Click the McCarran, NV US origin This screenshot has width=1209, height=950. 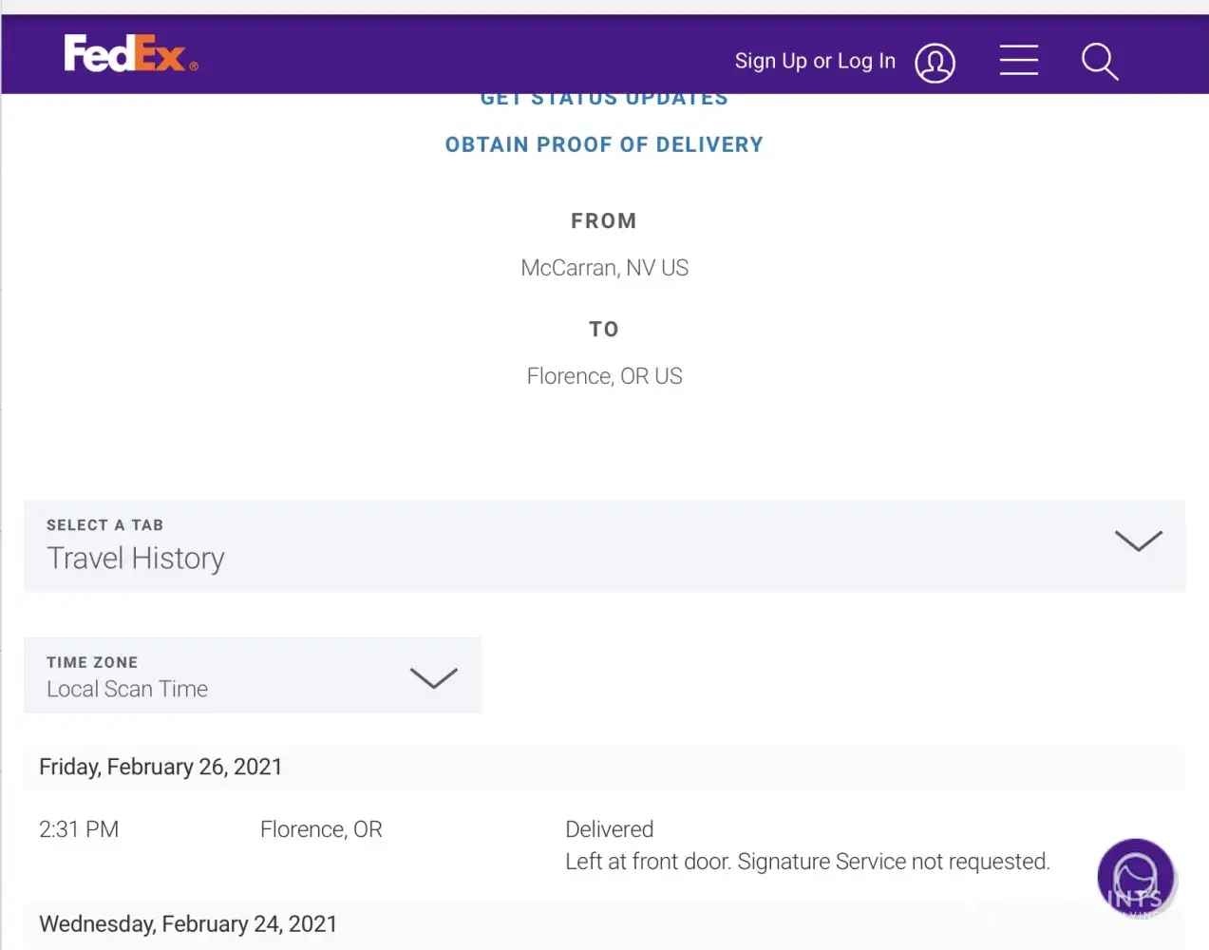coord(604,268)
